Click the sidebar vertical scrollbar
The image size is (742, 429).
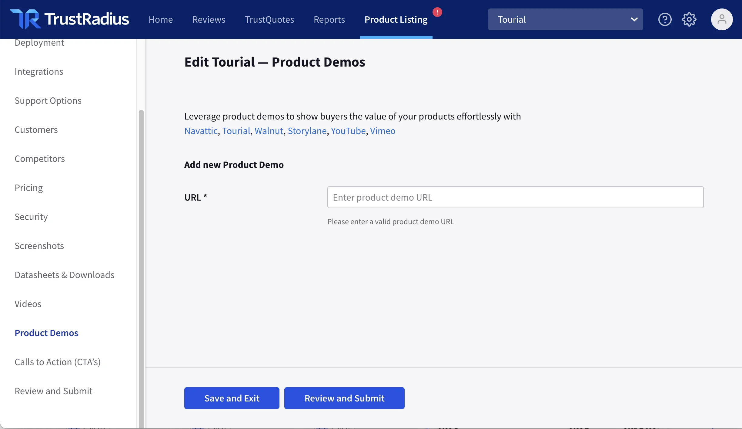[x=141, y=269]
